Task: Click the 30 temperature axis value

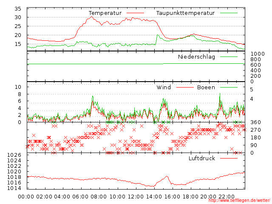Action: click(18, 17)
